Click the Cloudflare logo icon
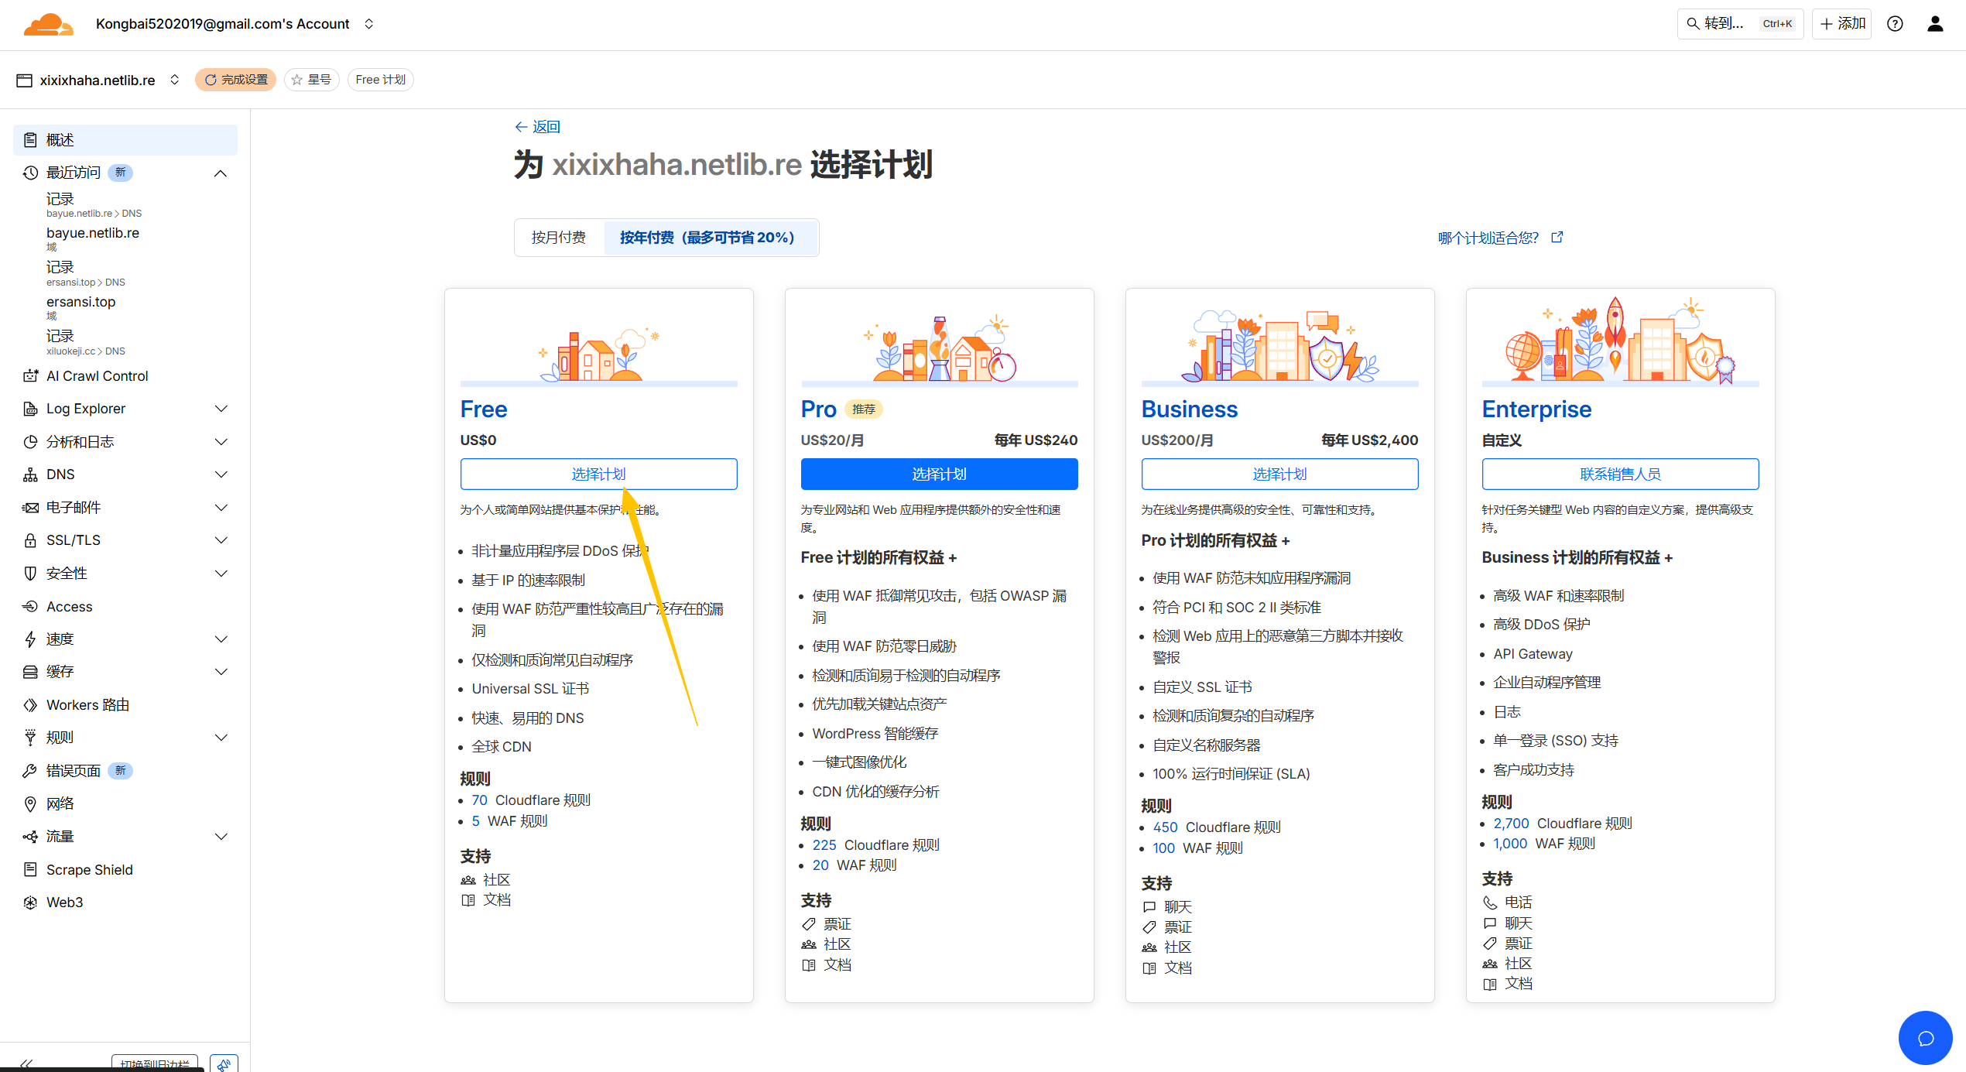 point(48,24)
